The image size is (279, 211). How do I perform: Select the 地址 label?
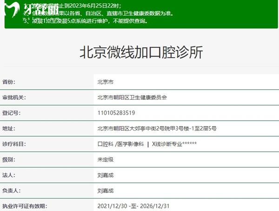pyautogui.click(x=9, y=128)
